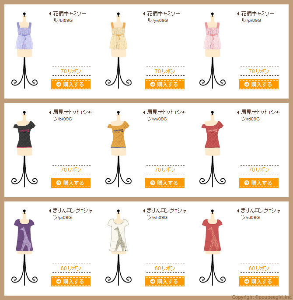Open the white giraffe long T-shirt image
The height and width of the screenshot is (300, 293).
point(119,247)
